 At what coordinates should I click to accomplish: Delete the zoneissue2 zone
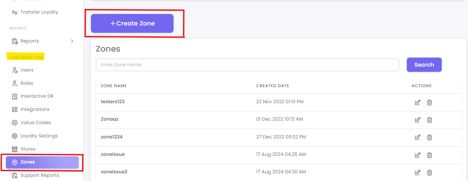[430, 172]
